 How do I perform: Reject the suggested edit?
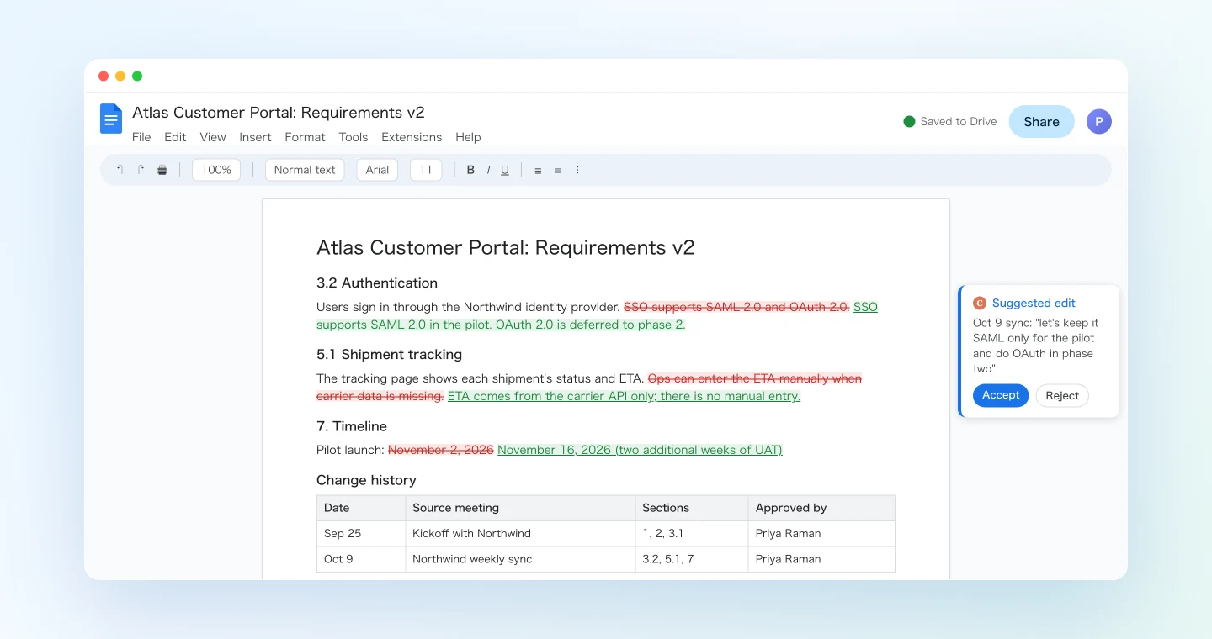point(1062,396)
